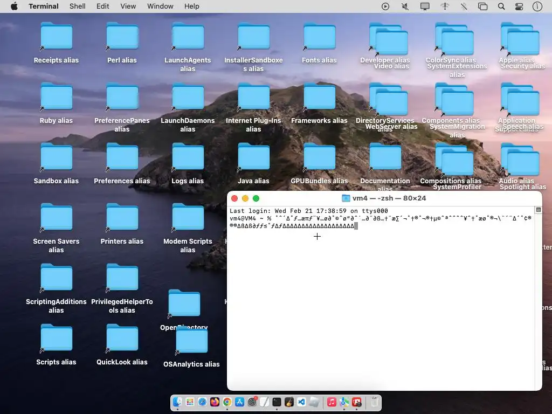Screen dimensions: 552x414
Task: Switch to Terminal via its Dock icon
Action: point(277,402)
